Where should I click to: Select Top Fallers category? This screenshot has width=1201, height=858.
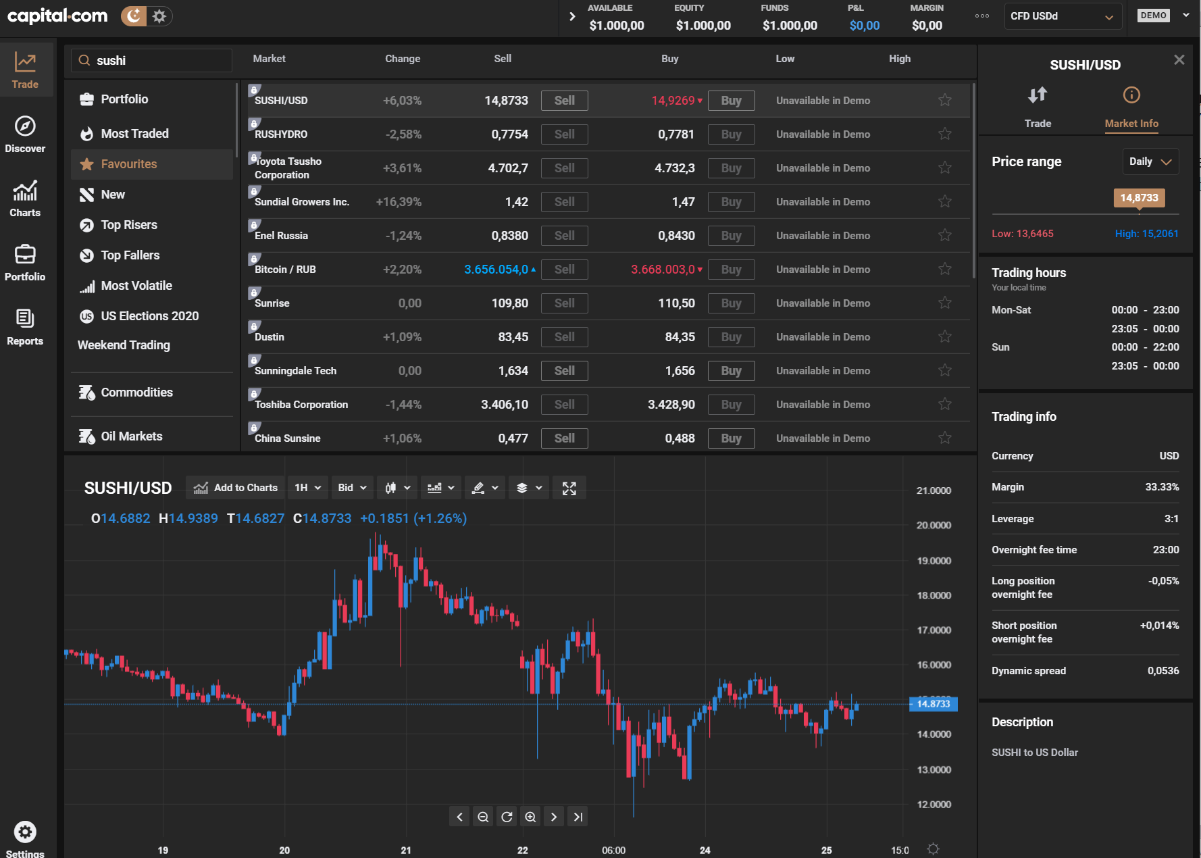pyautogui.click(x=152, y=255)
